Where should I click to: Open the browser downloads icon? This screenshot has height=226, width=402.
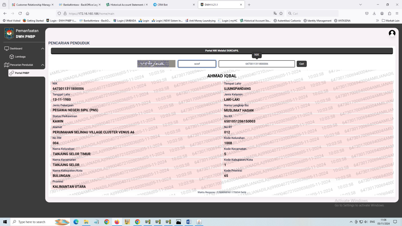pos(374,14)
